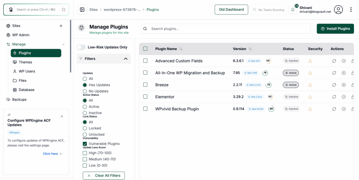The width and height of the screenshot is (359, 180).
Task: Check High (70-100) score filter
Action: coord(85,153)
